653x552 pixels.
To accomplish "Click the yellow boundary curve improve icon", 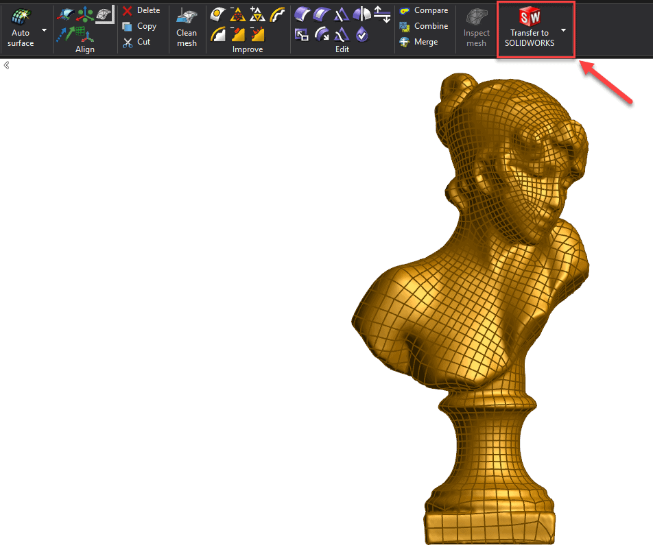I will (x=277, y=15).
